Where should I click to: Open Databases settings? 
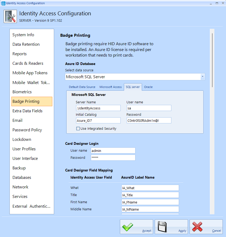32,178
